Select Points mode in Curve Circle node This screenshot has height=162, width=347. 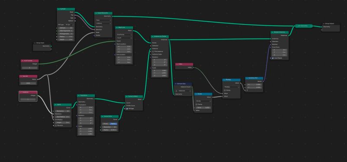tap(106, 124)
